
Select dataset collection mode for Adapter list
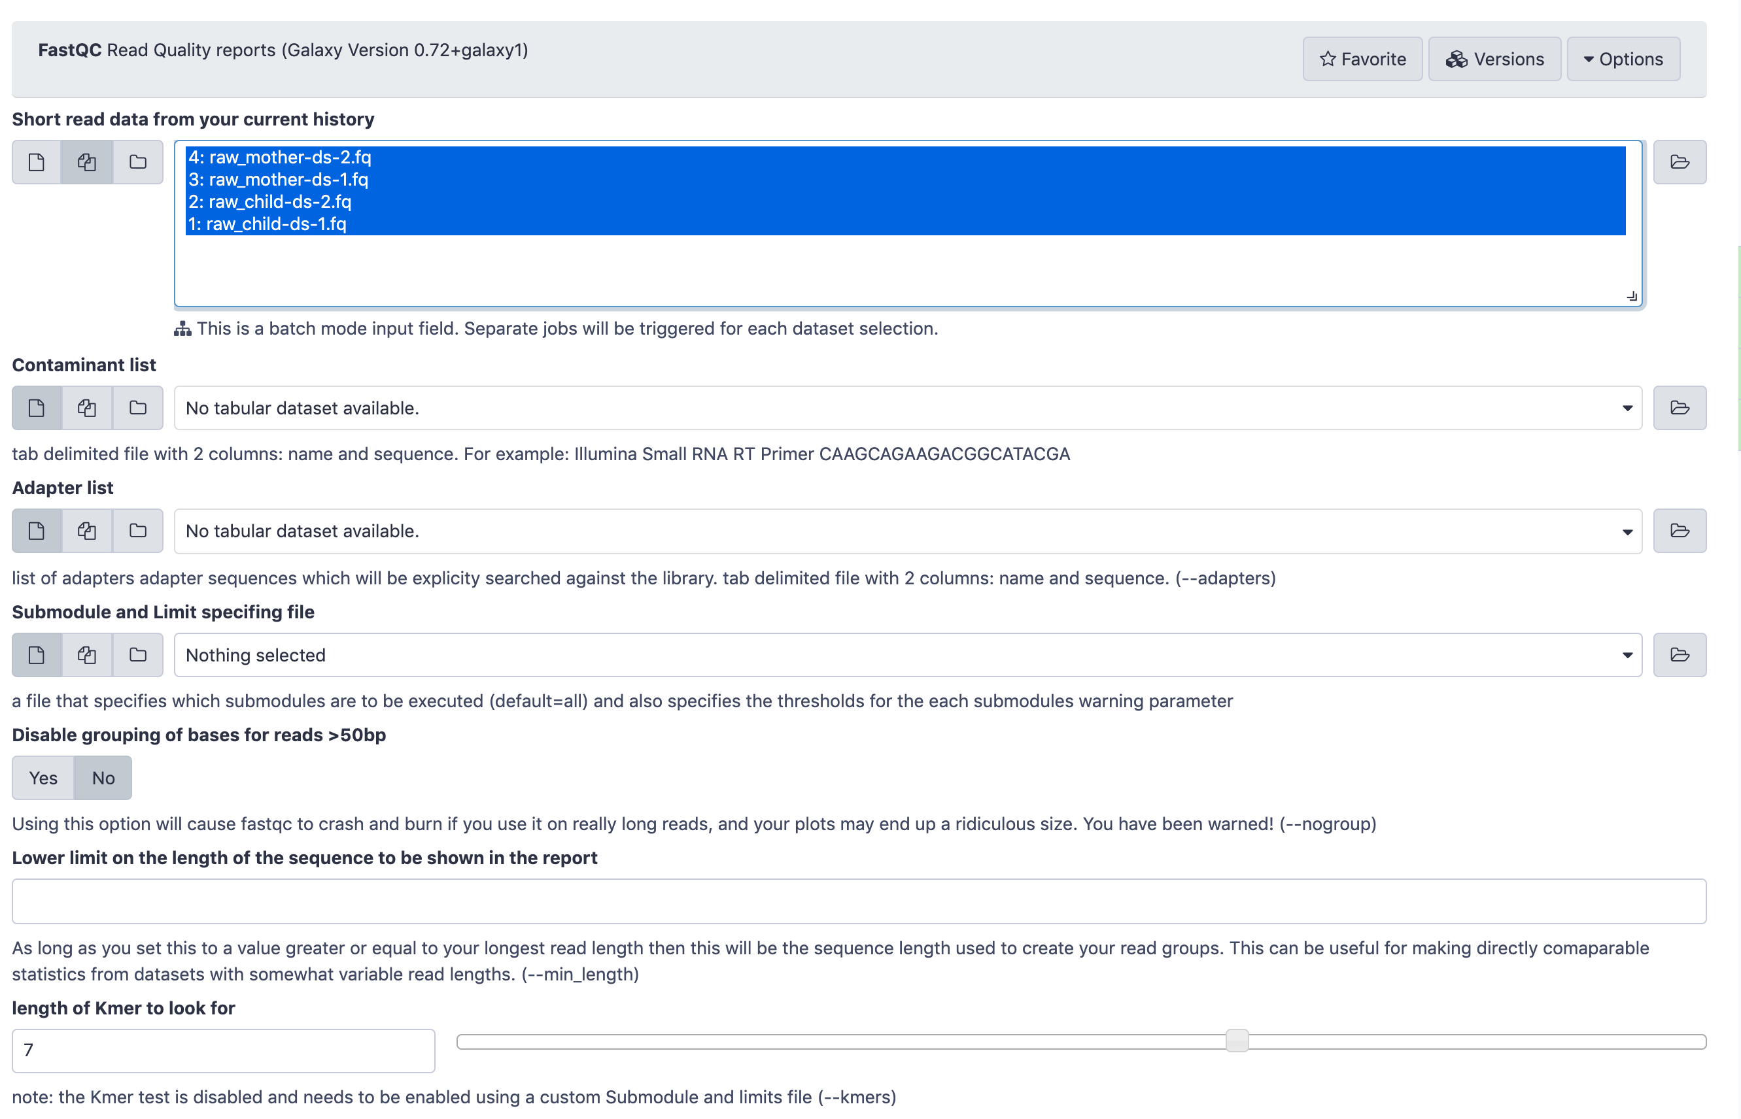tap(138, 531)
